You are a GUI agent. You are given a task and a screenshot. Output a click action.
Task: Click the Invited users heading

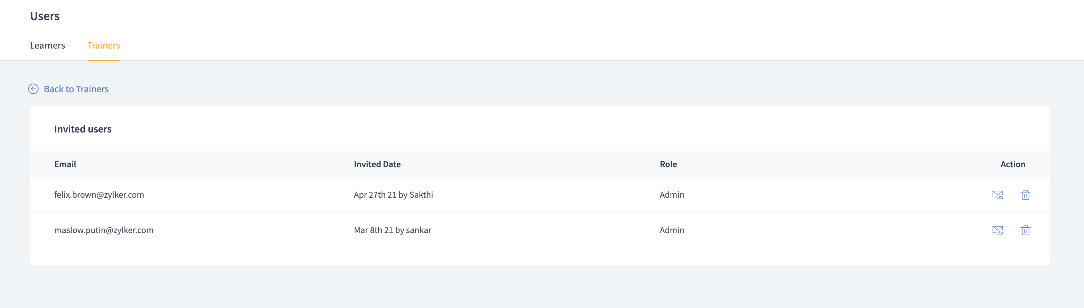tap(83, 129)
